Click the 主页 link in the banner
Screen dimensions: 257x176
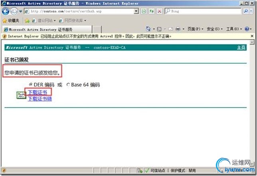(x=241, y=47)
